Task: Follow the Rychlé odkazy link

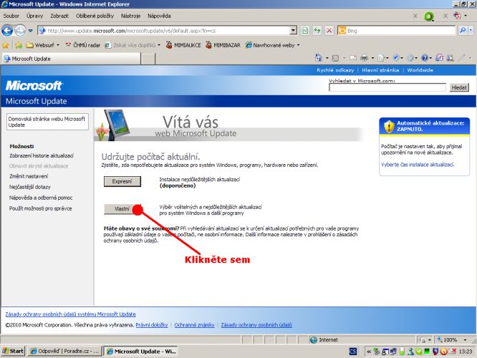Action: pos(335,70)
